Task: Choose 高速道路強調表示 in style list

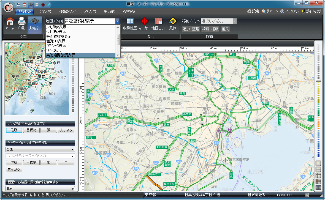Action: pyautogui.click(x=80, y=55)
